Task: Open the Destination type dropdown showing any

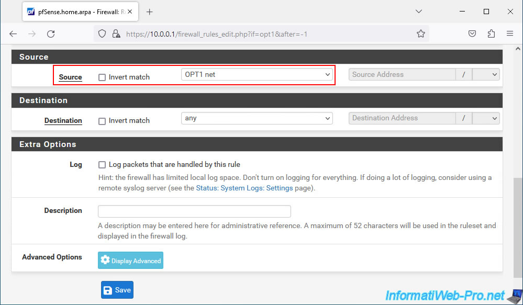Action: 257,118
